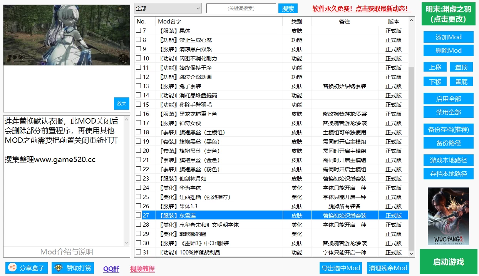
Task: Launch game with 启动游戏 button
Action: [x=449, y=262]
